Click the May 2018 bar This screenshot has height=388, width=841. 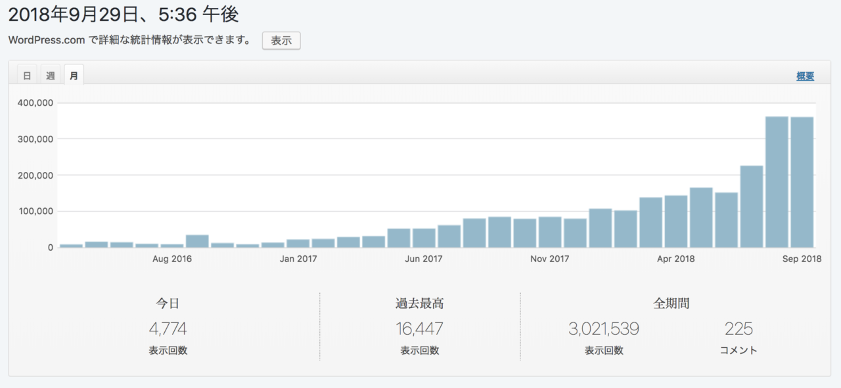pyautogui.click(x=701, y=218)
